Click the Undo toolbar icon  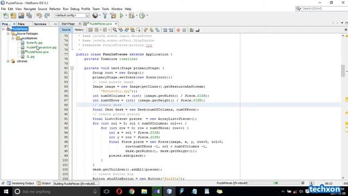[39, 16]
